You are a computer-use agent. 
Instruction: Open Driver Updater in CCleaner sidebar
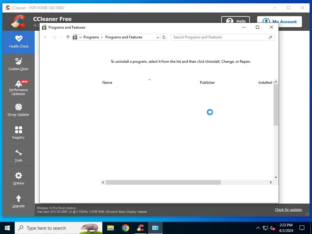[19, 110]
